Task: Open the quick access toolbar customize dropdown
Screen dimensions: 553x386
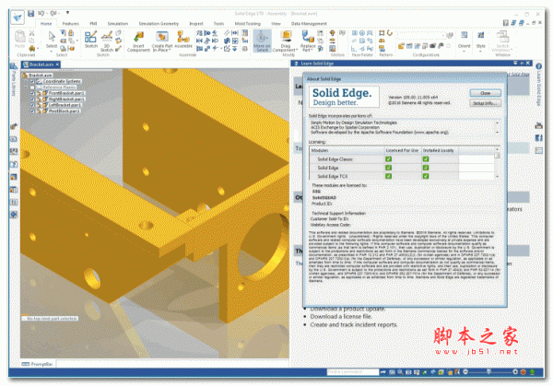Action: (67, 13)
